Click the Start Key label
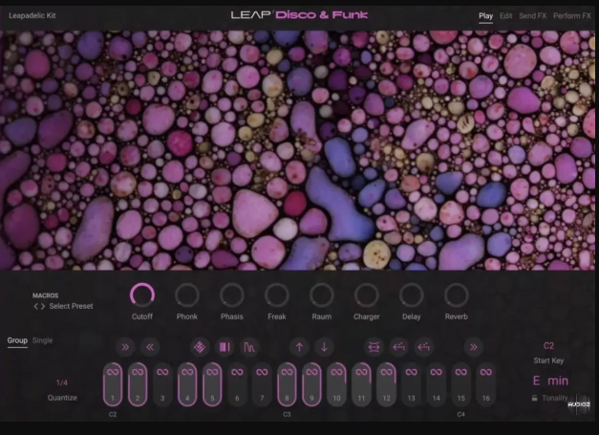The image size is (599, 435). coord(548,360)
